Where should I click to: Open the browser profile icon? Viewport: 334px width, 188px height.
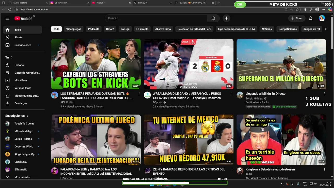tap(317, 9)
